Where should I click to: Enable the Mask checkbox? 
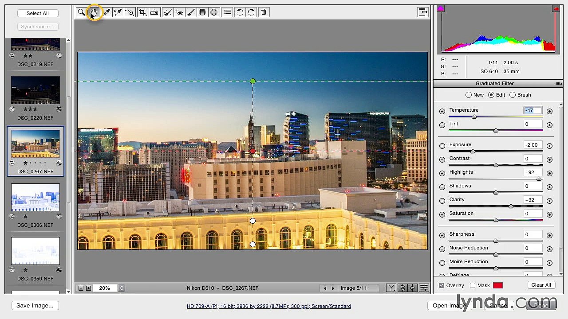pos(473,285)
